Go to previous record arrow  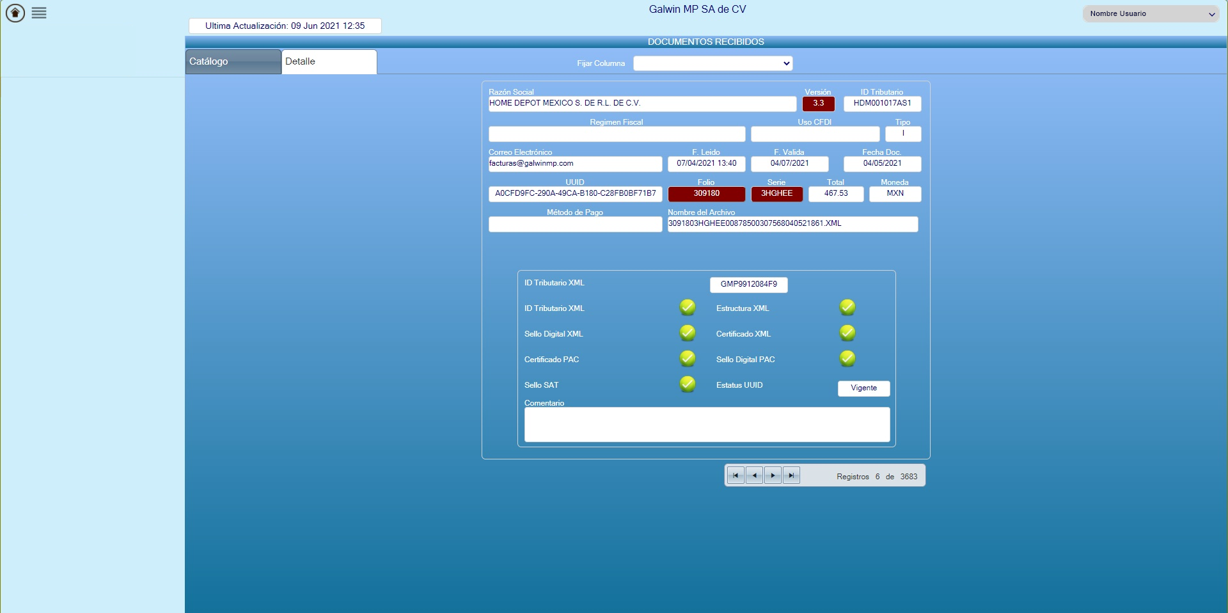click(754, 475)
